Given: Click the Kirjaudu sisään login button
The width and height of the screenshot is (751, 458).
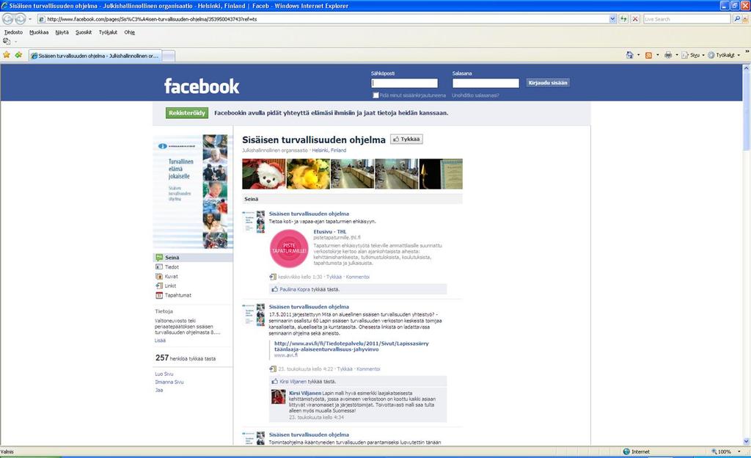Looking at the screenshot, I should (547, 83).
